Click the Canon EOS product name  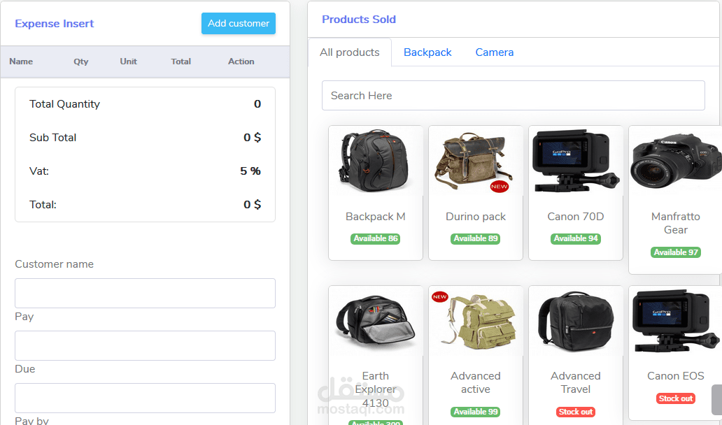(676, 376)
